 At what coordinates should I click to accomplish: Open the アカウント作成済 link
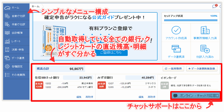click(176, 38)
